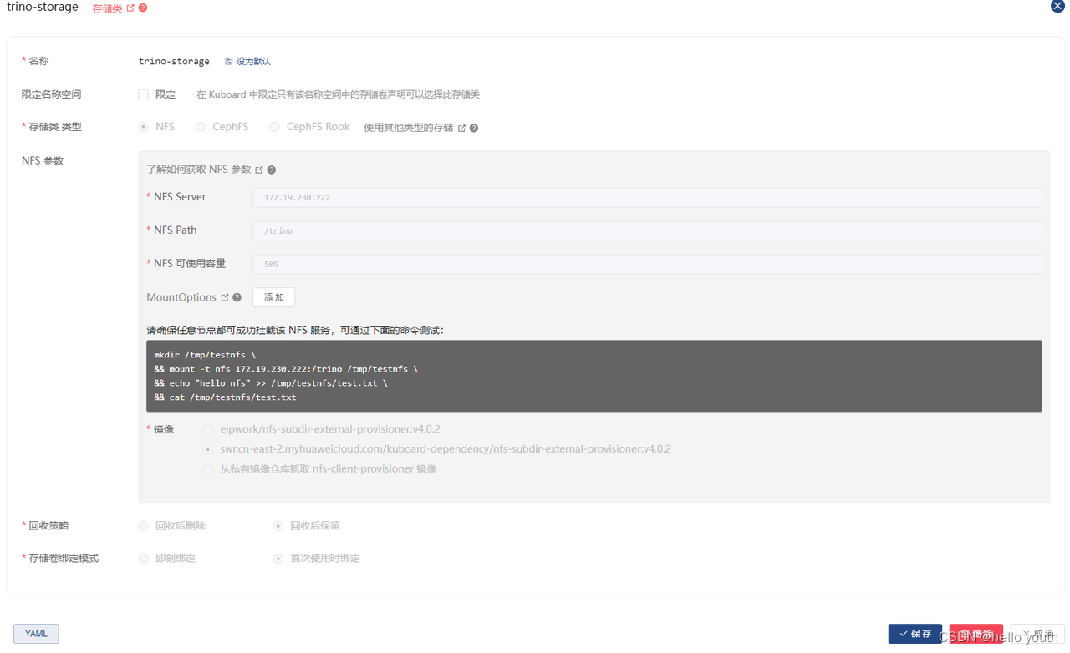
Task: Open the YAML editor view
Action: [35, 633]
